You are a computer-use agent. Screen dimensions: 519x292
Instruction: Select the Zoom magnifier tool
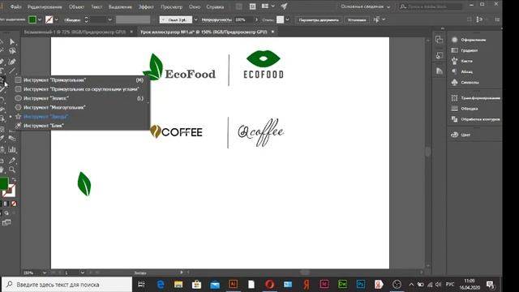(x=12, y=170)
